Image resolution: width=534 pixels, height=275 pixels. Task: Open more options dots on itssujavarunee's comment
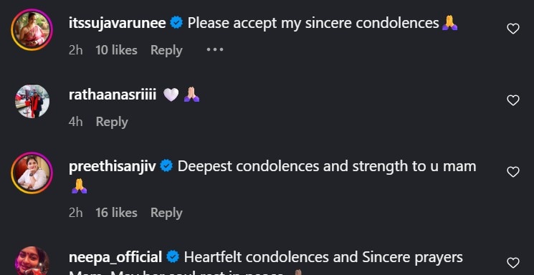[215, 50]
